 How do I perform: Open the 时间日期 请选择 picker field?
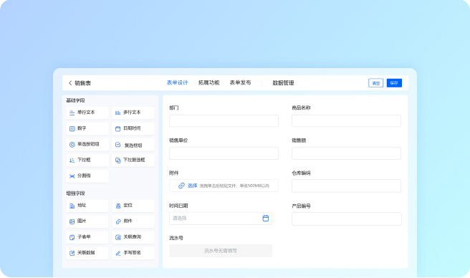(x=221, y=219)
